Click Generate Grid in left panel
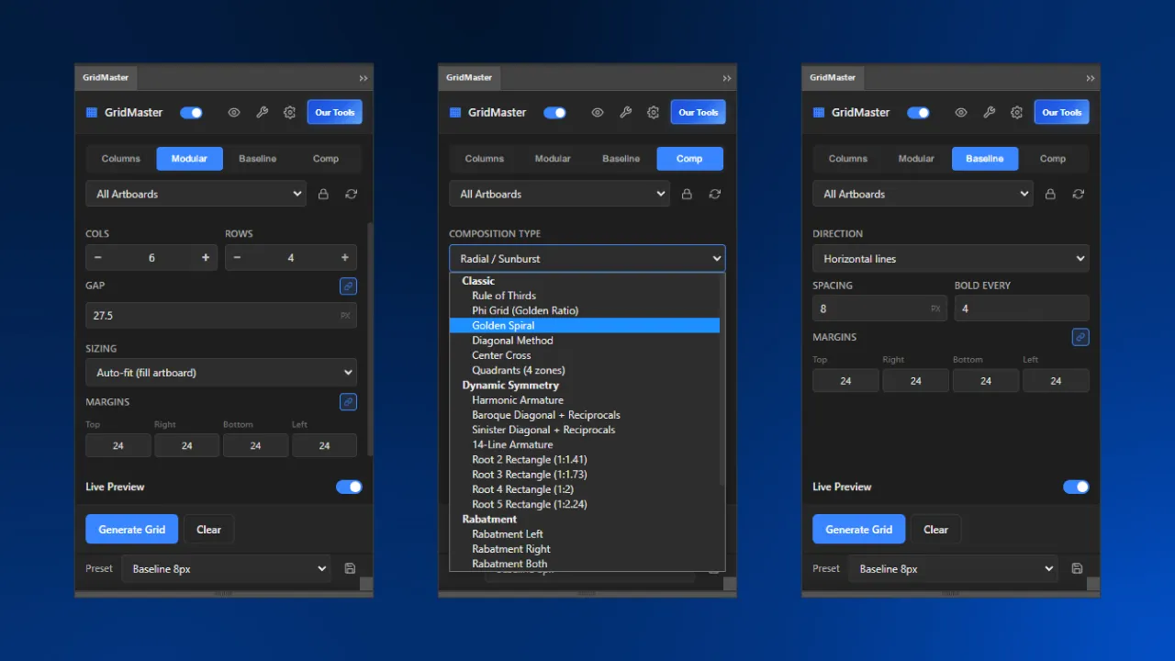Image resolution: width=1175 pixels, height=661 pixels. tap(132, 529)
